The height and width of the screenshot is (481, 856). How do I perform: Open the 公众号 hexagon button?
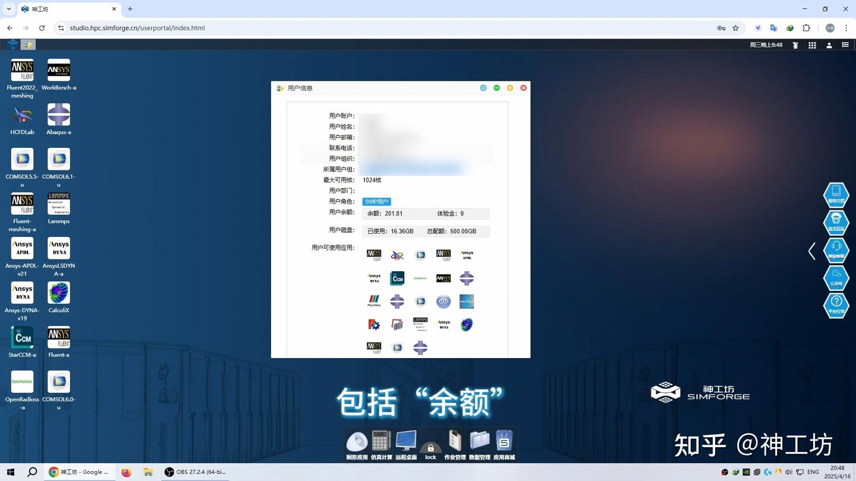[836, 278]
